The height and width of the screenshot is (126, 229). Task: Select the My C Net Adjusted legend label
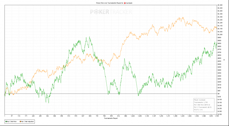[27, 121]
